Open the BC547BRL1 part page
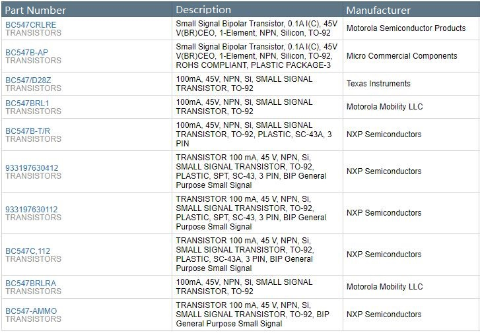This screenshot has height=333, width=480. [27, 103]
